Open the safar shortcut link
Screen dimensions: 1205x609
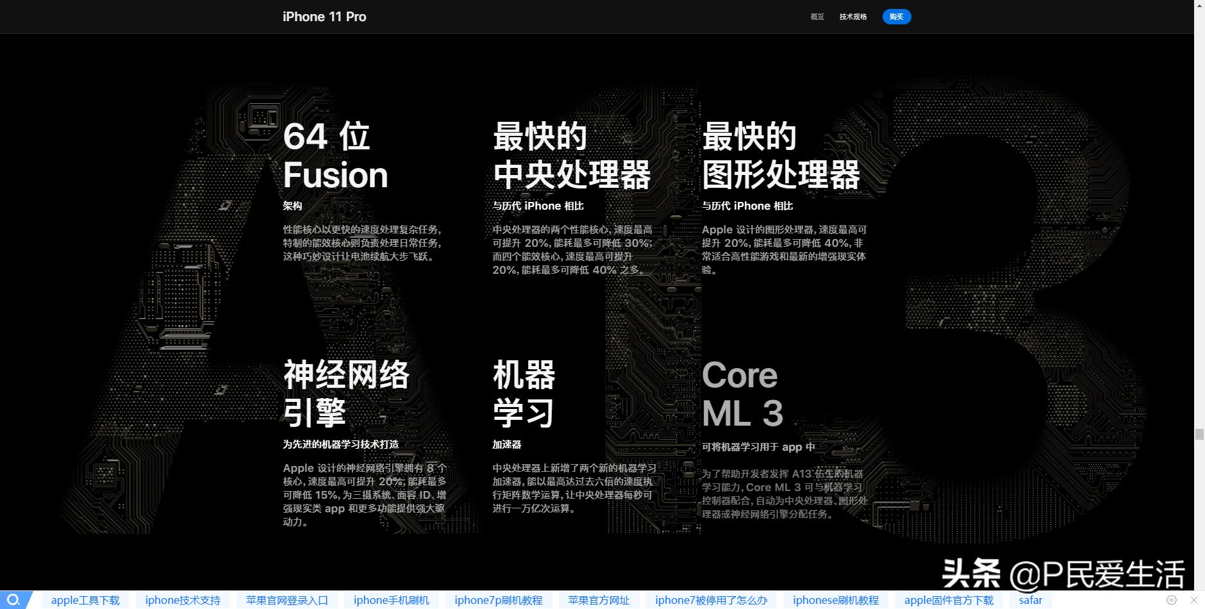tap(1031, 600)
